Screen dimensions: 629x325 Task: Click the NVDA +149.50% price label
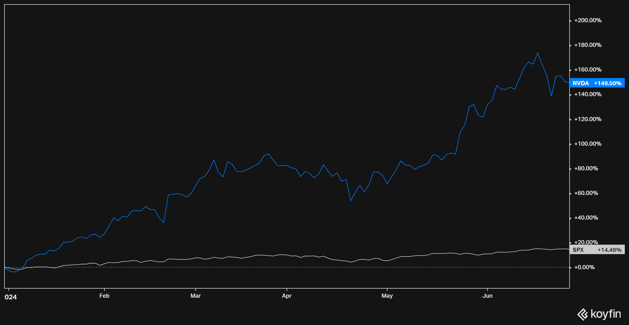[x=597, y=83]
